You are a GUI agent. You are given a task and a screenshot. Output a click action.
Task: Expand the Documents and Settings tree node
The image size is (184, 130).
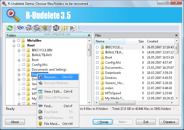coord(19,70)
